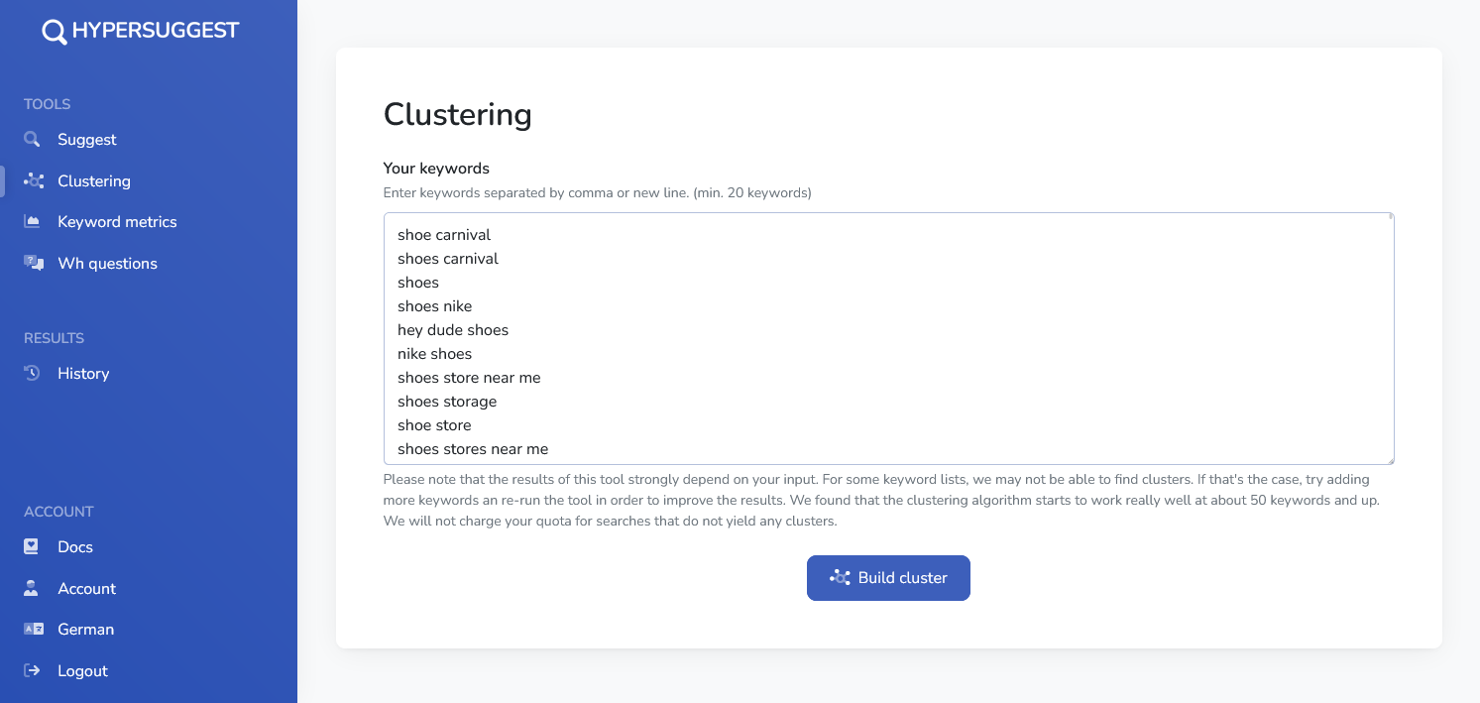Click the "hey dude shoes" keyword line
The image size is (1480, 703).
coord(453,330)
